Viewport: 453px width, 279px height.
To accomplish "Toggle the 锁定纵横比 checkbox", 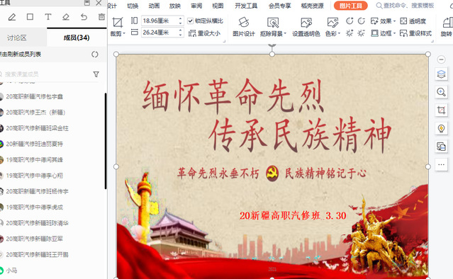I will 190,21.
